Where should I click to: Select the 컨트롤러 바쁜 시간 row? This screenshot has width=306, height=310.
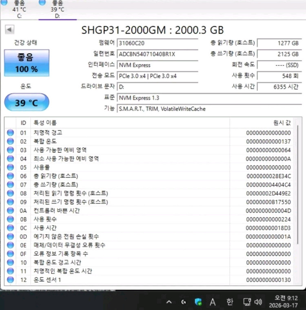pyautogui.click(x=149, y=211)
